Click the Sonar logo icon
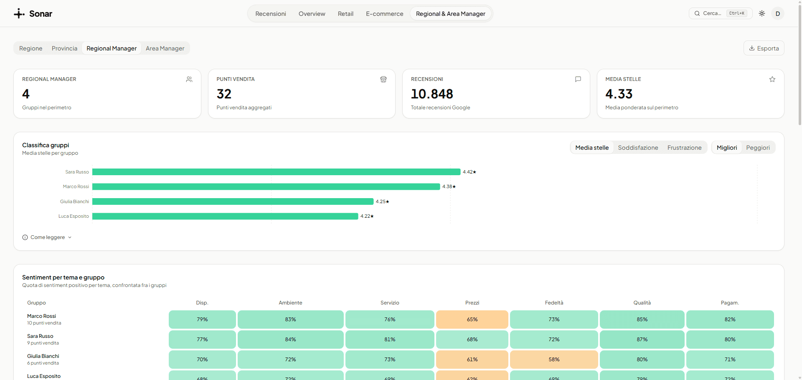Viewport: 802px width, 380px height. [x=19, y=14]
